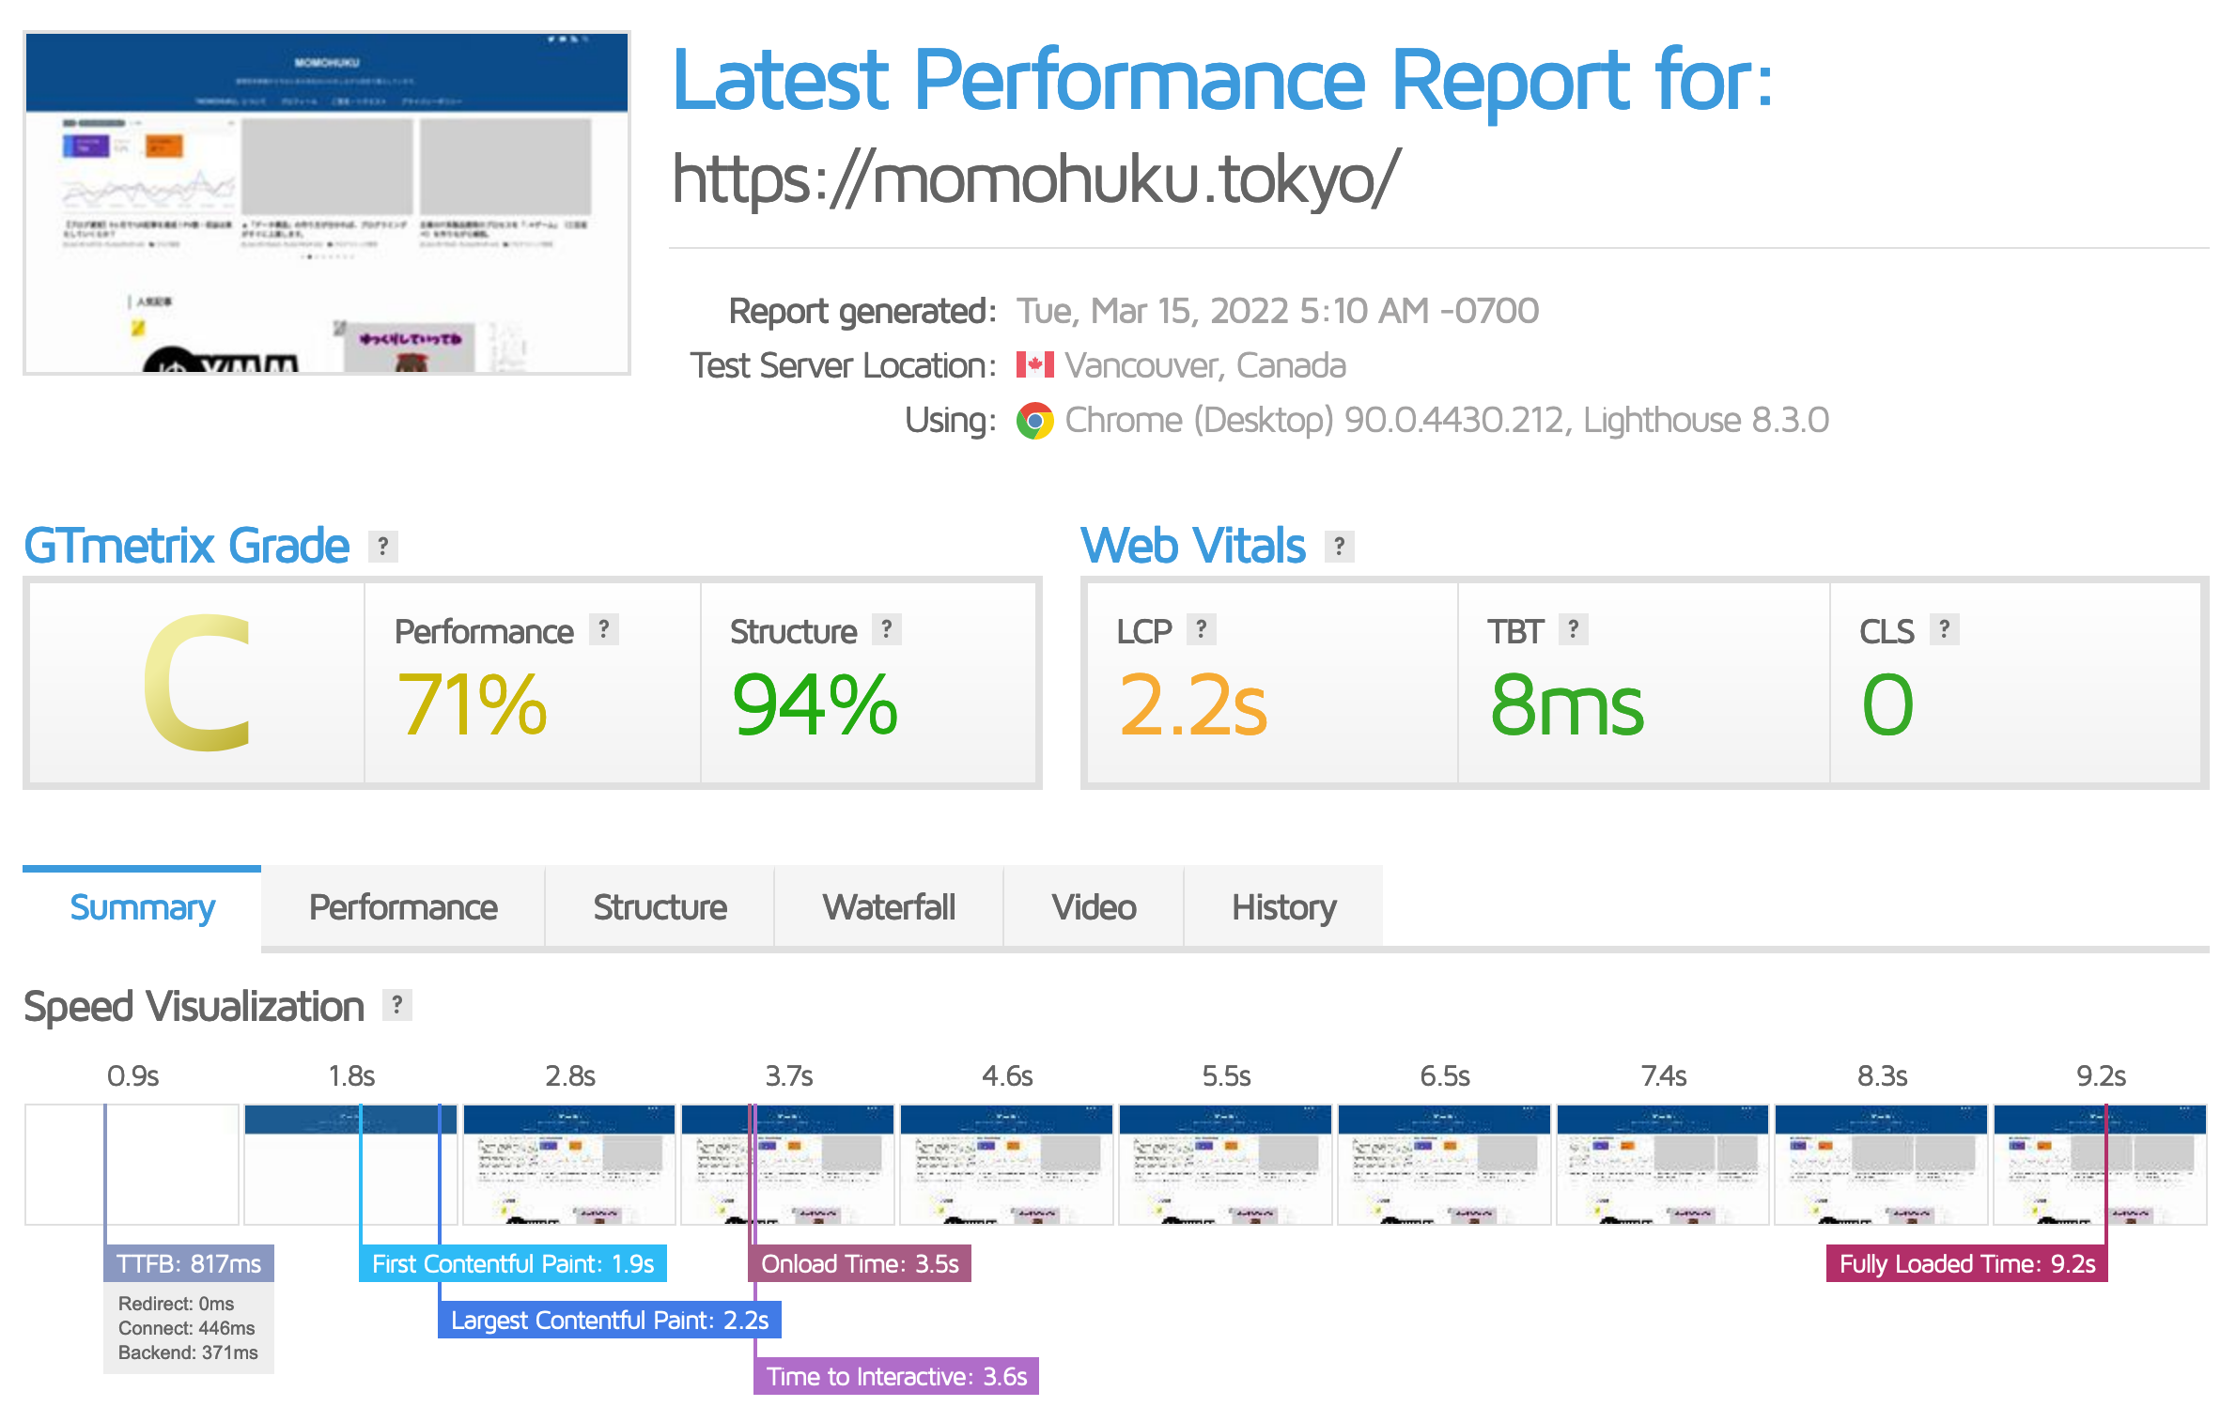Click the 71% performance score

coord(472,703)
